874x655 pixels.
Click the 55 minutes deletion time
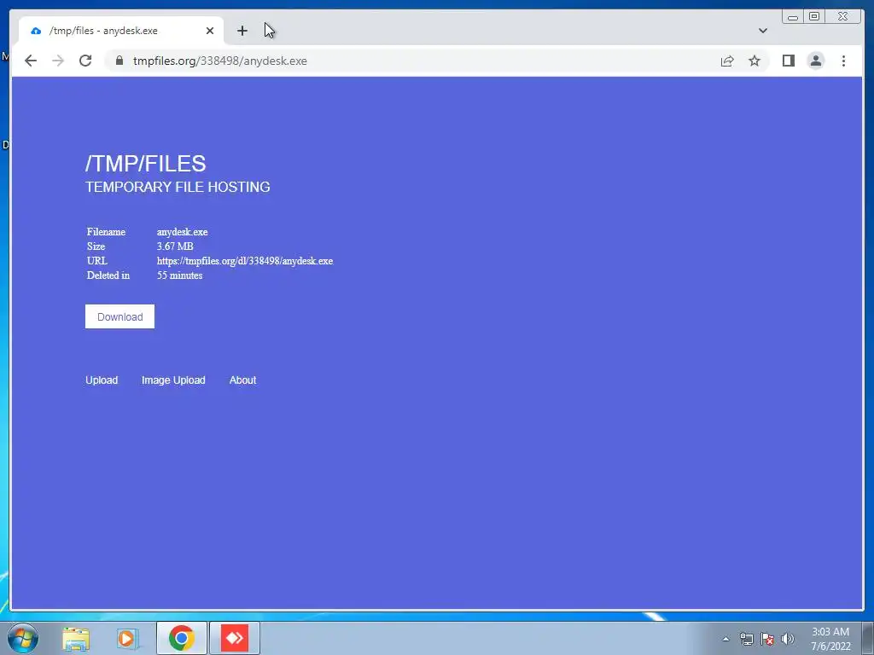(179, 275)
